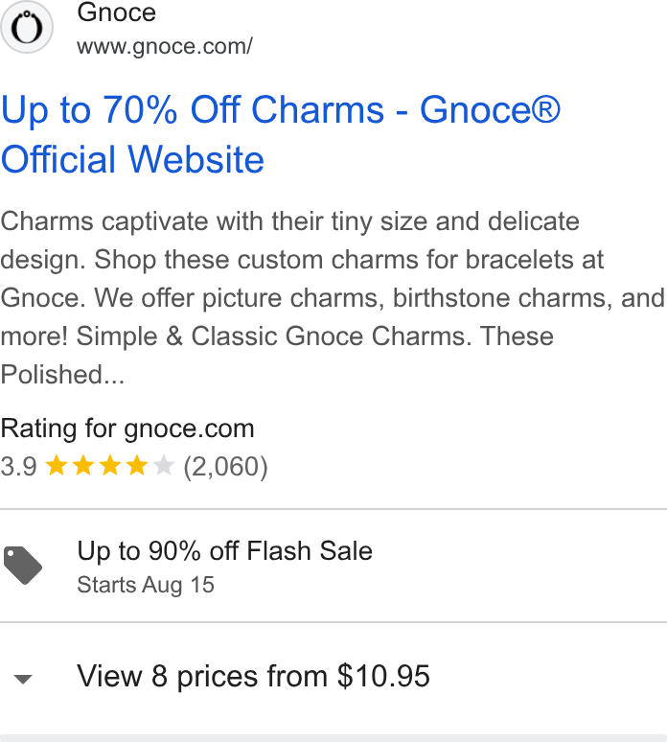667x742 pixels.
Task: Click the fourth gold rating star
Action: 137,465
